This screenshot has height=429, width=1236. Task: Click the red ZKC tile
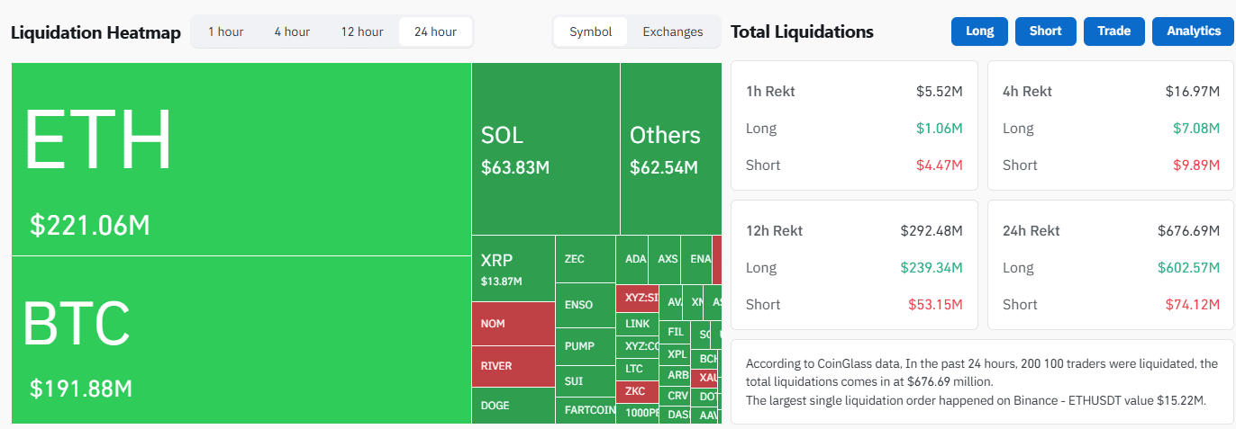(x=637, y=392)
